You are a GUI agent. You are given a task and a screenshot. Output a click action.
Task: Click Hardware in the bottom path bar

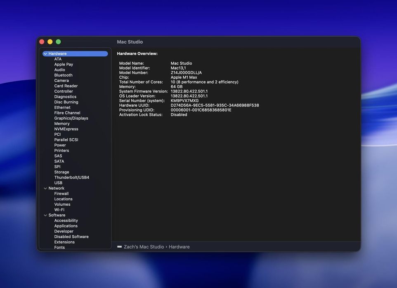pyautogui.click(x=179, y=247)
